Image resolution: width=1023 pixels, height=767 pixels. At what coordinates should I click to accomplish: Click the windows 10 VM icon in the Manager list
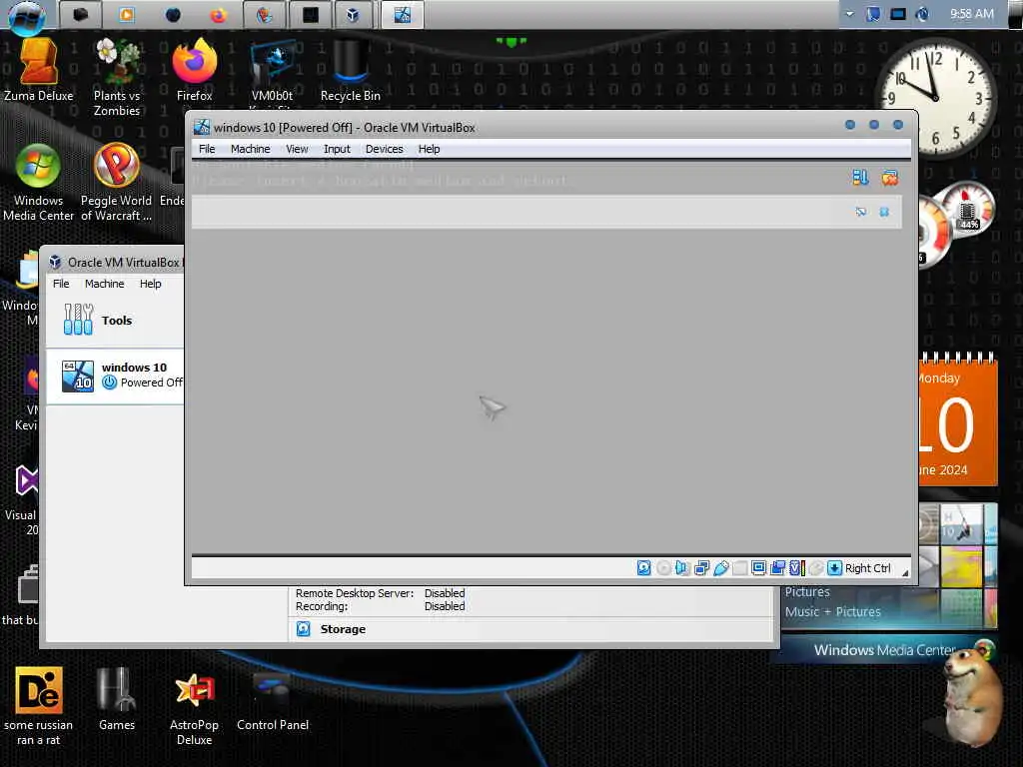[x=78, y=377]
